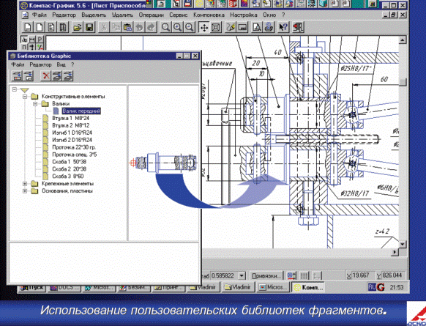
Task: Collapse the Валики folder node
Action: coord(35,104)
